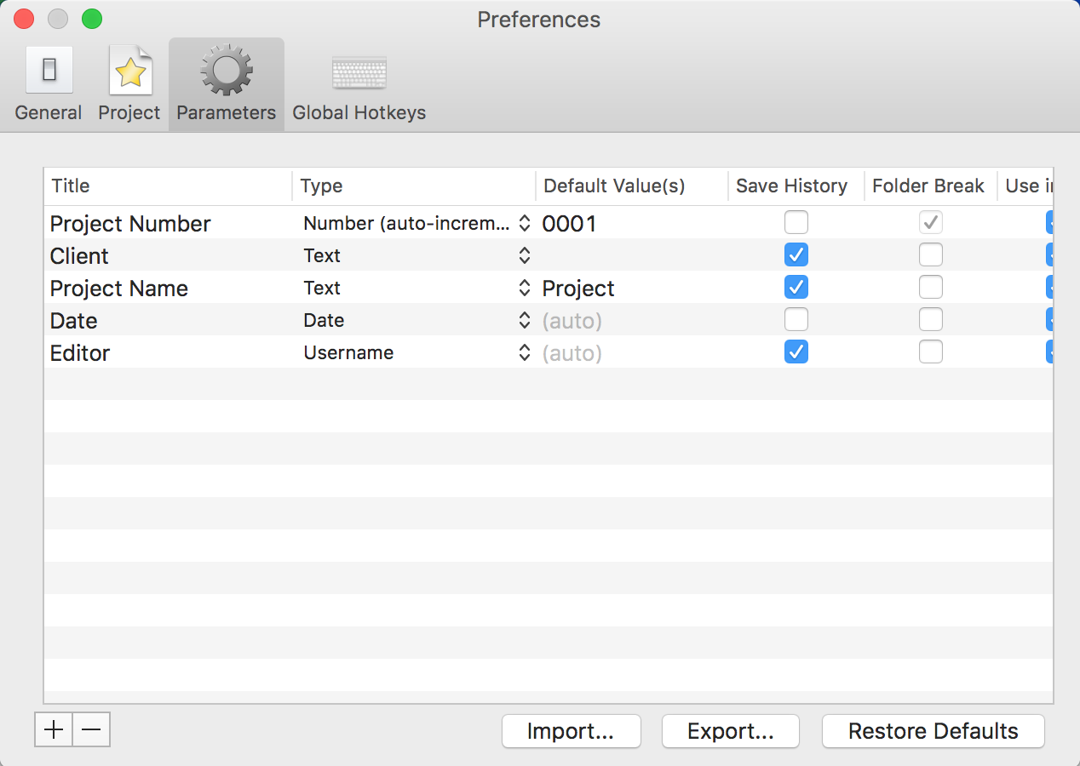Toggle Save History for Date row
1080x766 pixels.
(x=796, y=320)
